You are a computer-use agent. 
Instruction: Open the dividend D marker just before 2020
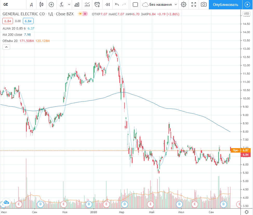[89, 204]
